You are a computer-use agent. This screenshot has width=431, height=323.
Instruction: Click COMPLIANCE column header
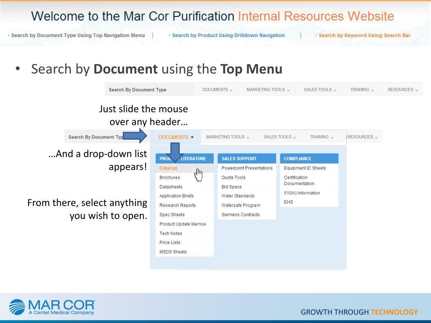coord(309,159)
